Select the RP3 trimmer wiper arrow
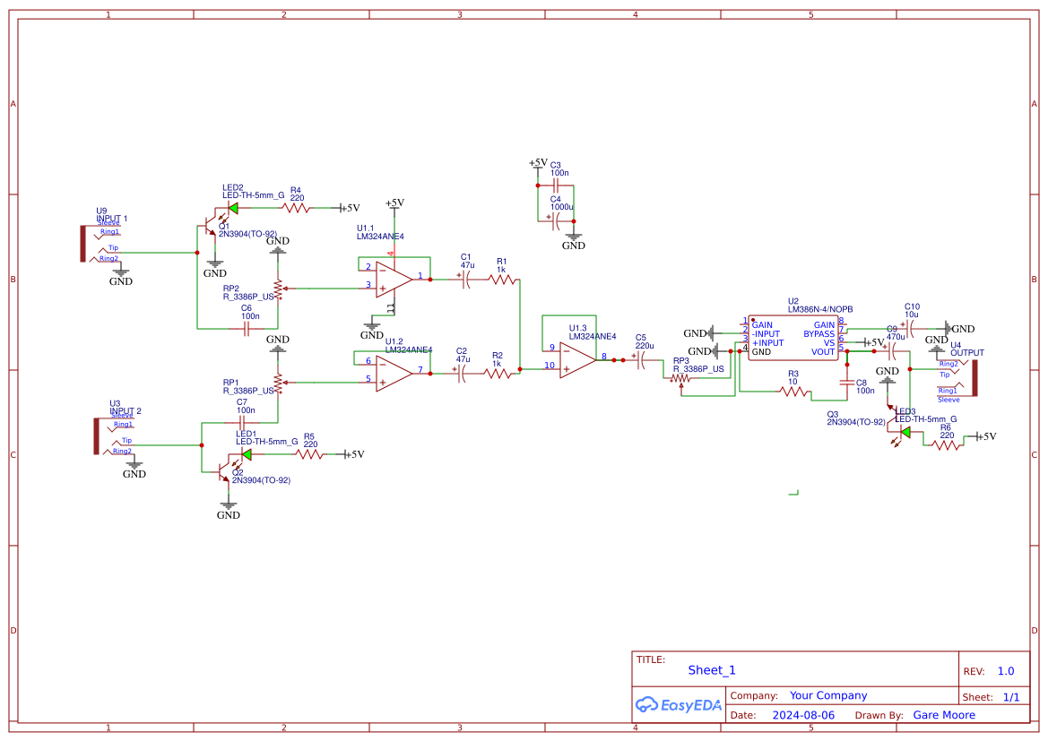 click(x=681, y=385)
